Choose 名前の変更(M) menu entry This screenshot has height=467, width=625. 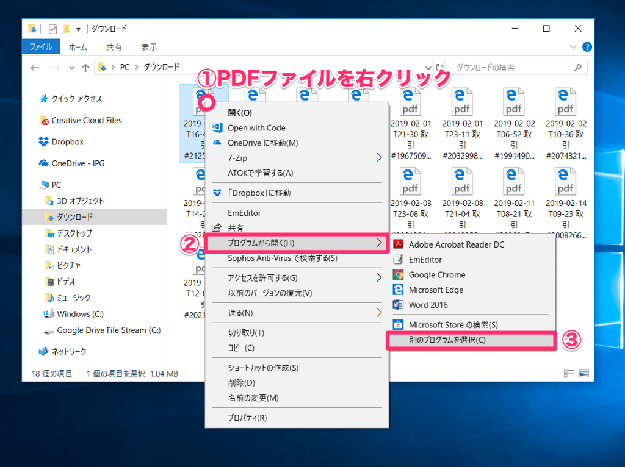coord(253,398)
